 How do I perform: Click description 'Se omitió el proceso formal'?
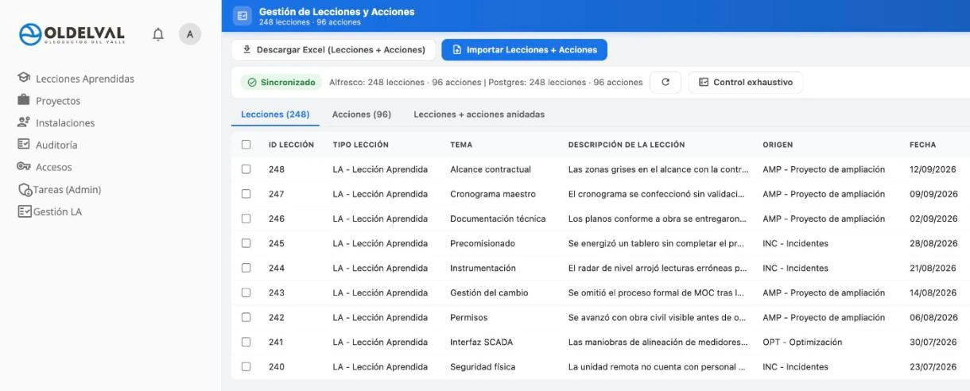(656, 292)
